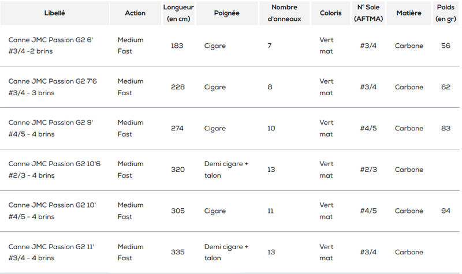Click the 183 length cell
Viewport: 462px width, 274px height.
[177, 46]
